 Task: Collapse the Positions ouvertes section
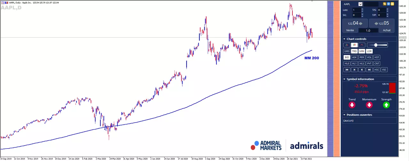tap(344, 115)
